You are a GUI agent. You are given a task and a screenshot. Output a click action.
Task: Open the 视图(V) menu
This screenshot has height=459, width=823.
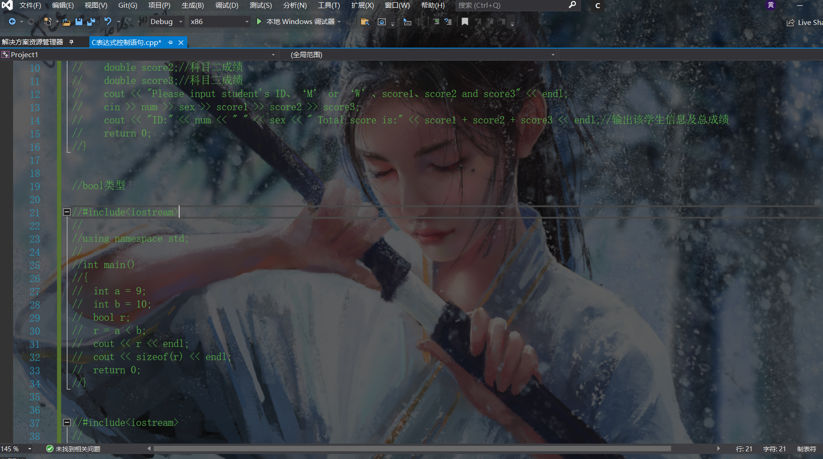click(x=96, y=5)
